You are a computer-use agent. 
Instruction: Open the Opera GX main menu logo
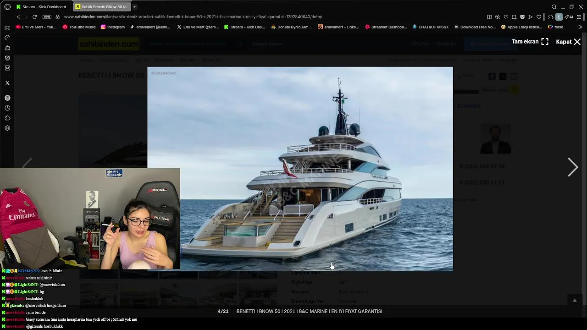pyautogui.click(x=7, y=7)
